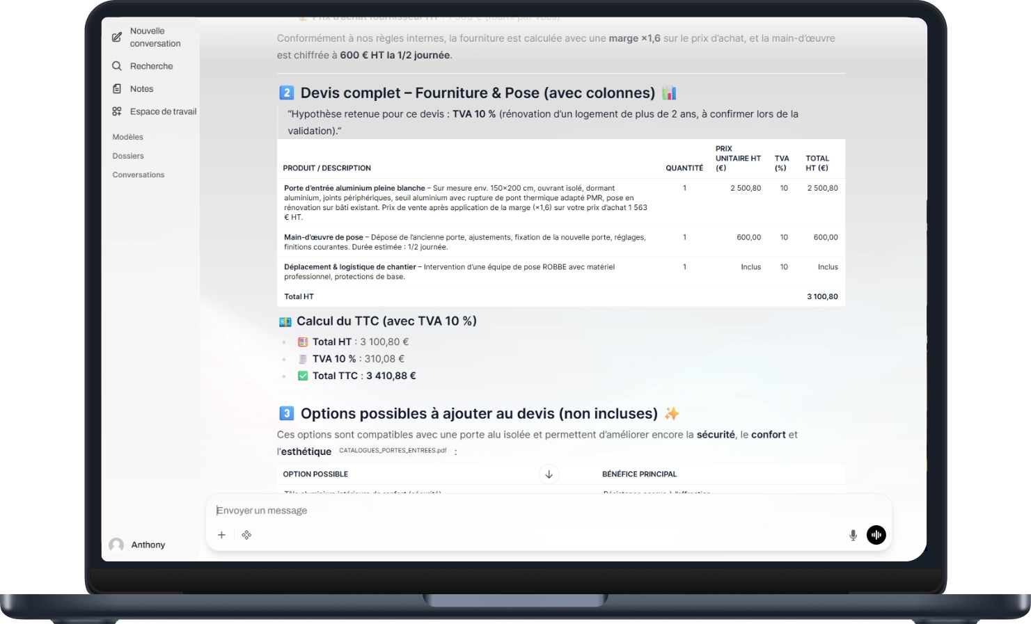Viewport: 1031px width, 624px height.
Task: Select the Recherche sidebar item
Action: tap(151, 66)
